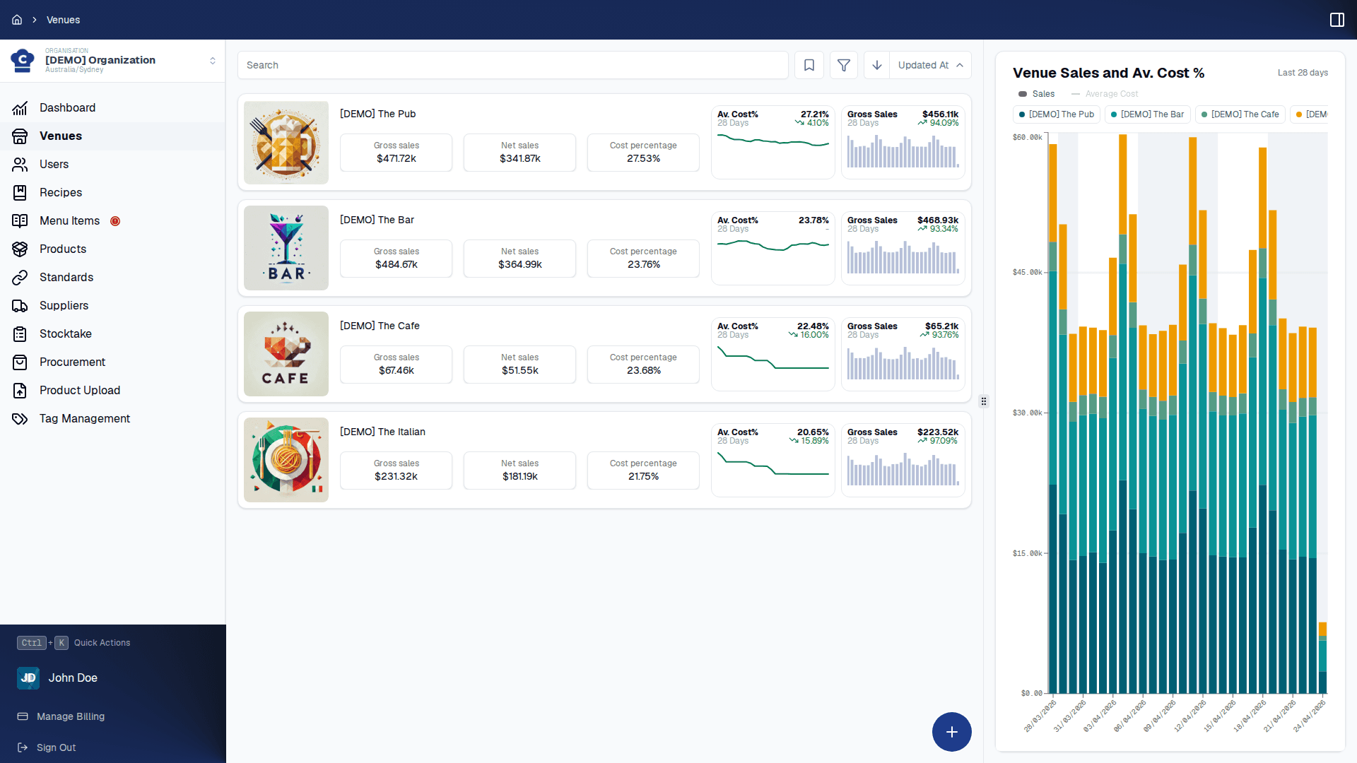Click the Suppliers truck icon
Viewport: 1357px width, 763px height.
point(20,306)
